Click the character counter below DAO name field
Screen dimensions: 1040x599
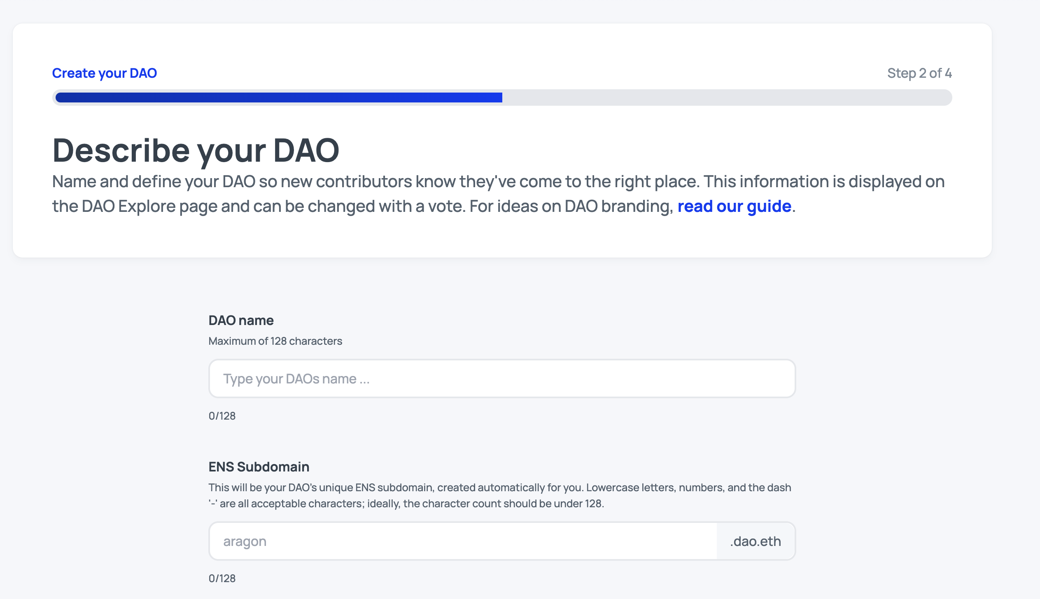point(222,416)
